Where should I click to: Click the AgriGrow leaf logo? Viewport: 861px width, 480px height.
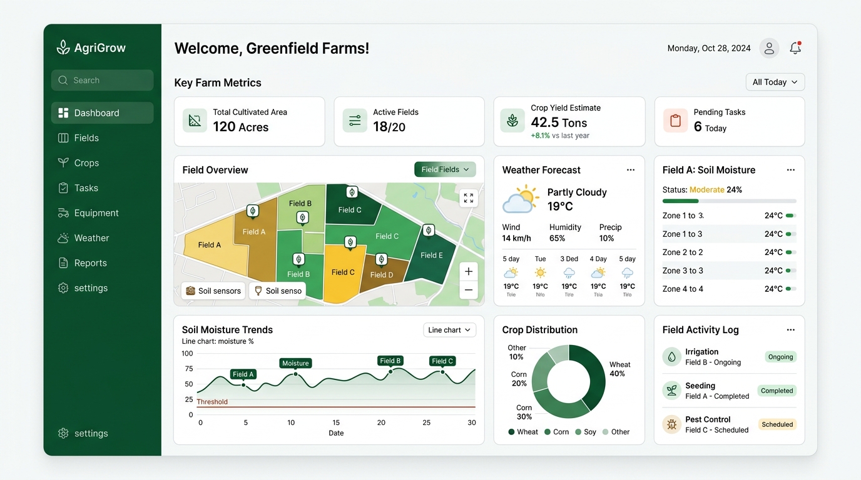[63, 47]
